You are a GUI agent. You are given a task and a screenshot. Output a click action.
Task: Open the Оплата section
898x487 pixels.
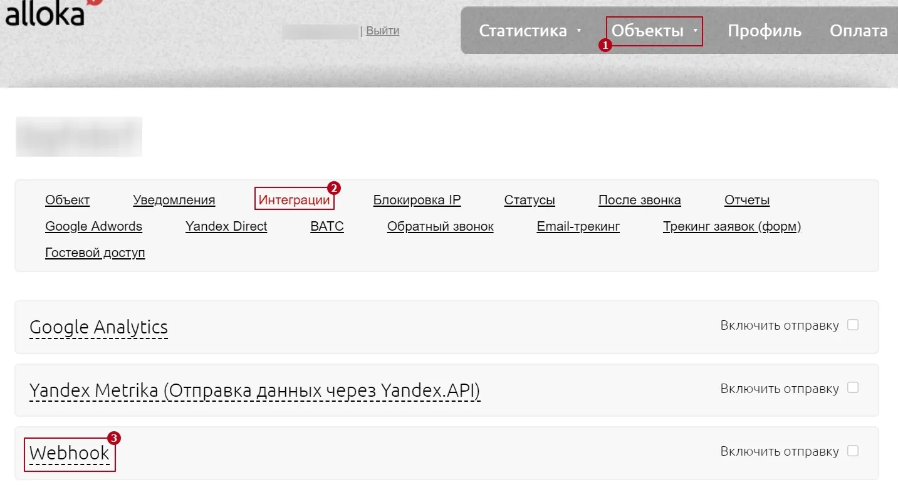(x=859, y=31)
